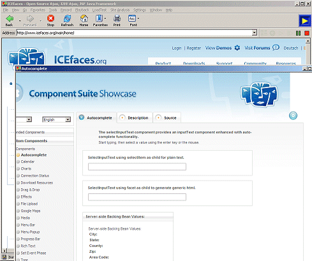Click the View Demos link

[218, 48]
